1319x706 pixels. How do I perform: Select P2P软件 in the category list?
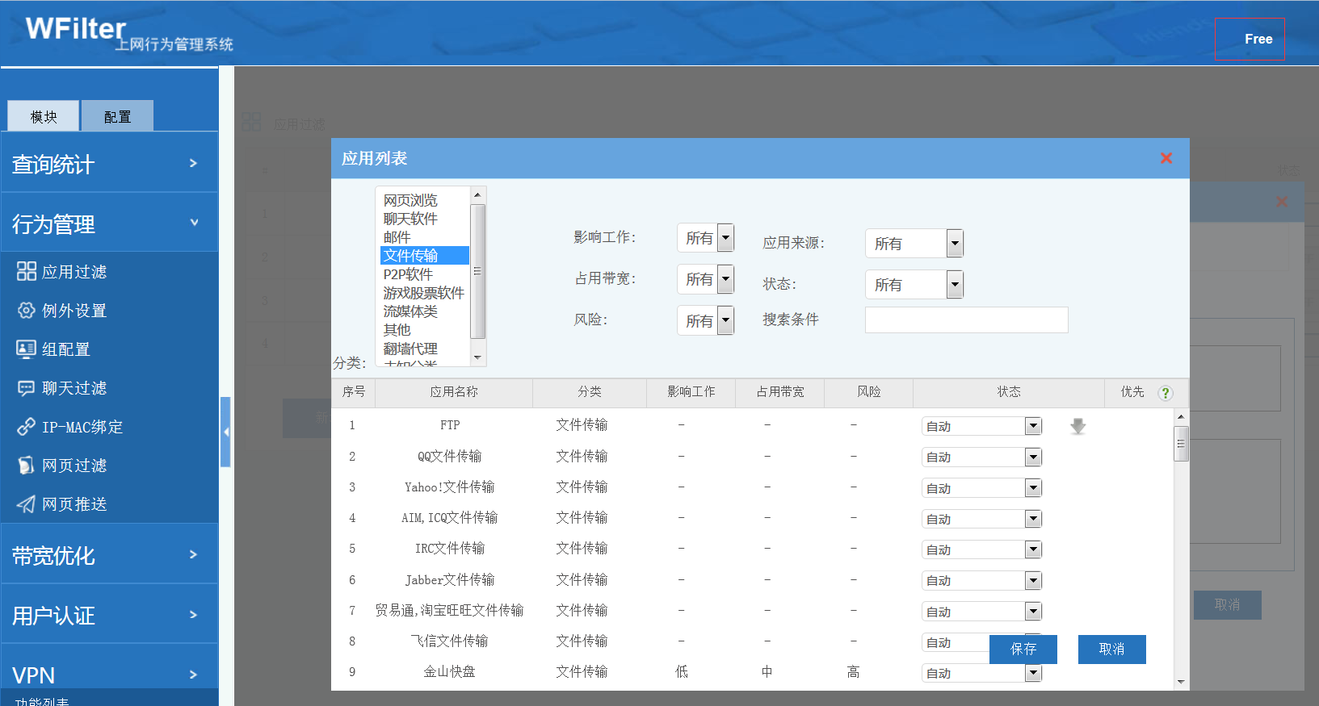pyautogui.click(x=409, y=274)
